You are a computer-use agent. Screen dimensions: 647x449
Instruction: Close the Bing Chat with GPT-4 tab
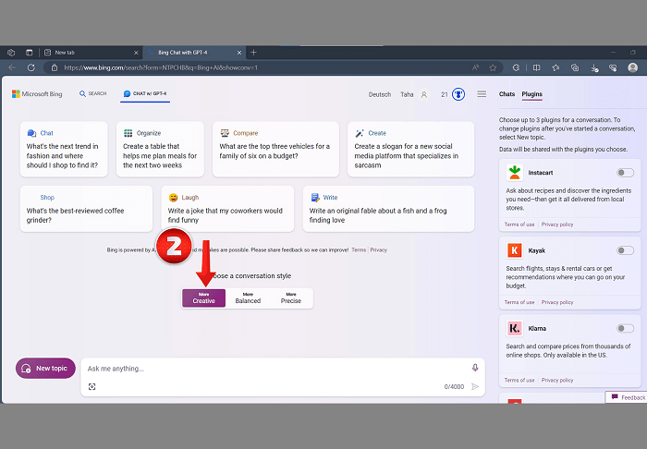[x=238, y=53]
